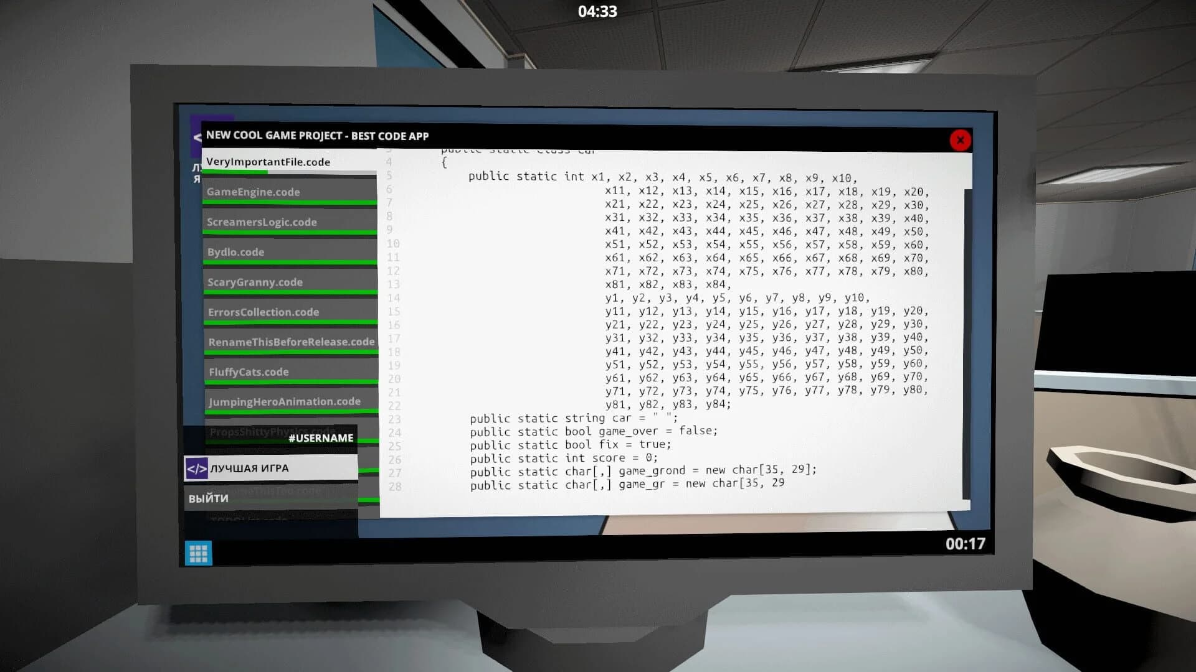1196x672 pixels.
Task: Open ScaryGranny.code file
Action: coord(255,281)
